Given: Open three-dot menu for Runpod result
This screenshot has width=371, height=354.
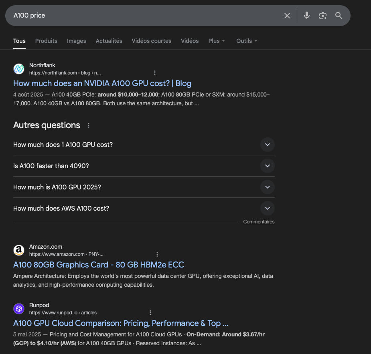Looking at the screenshot, I should (x=150, y=313).
